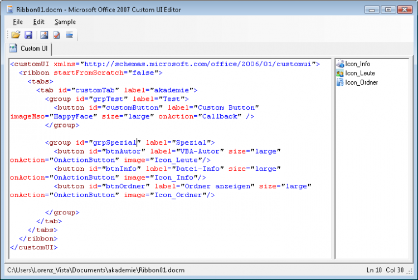This screenshot has height=280, width=418.
Task: Open the File menu
Action: click(x=17, y=22)
